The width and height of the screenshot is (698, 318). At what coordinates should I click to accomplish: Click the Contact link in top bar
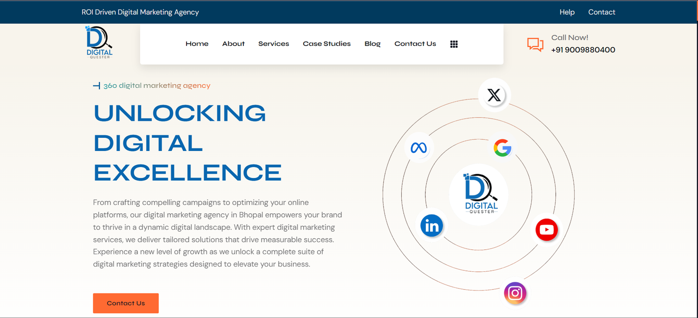click(602, 12)
